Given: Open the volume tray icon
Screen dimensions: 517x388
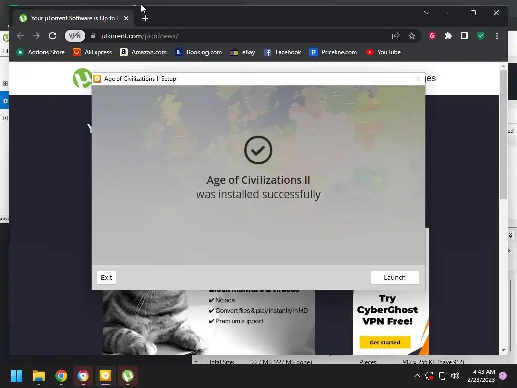Looking at the screenshot, I should point(455,376).
